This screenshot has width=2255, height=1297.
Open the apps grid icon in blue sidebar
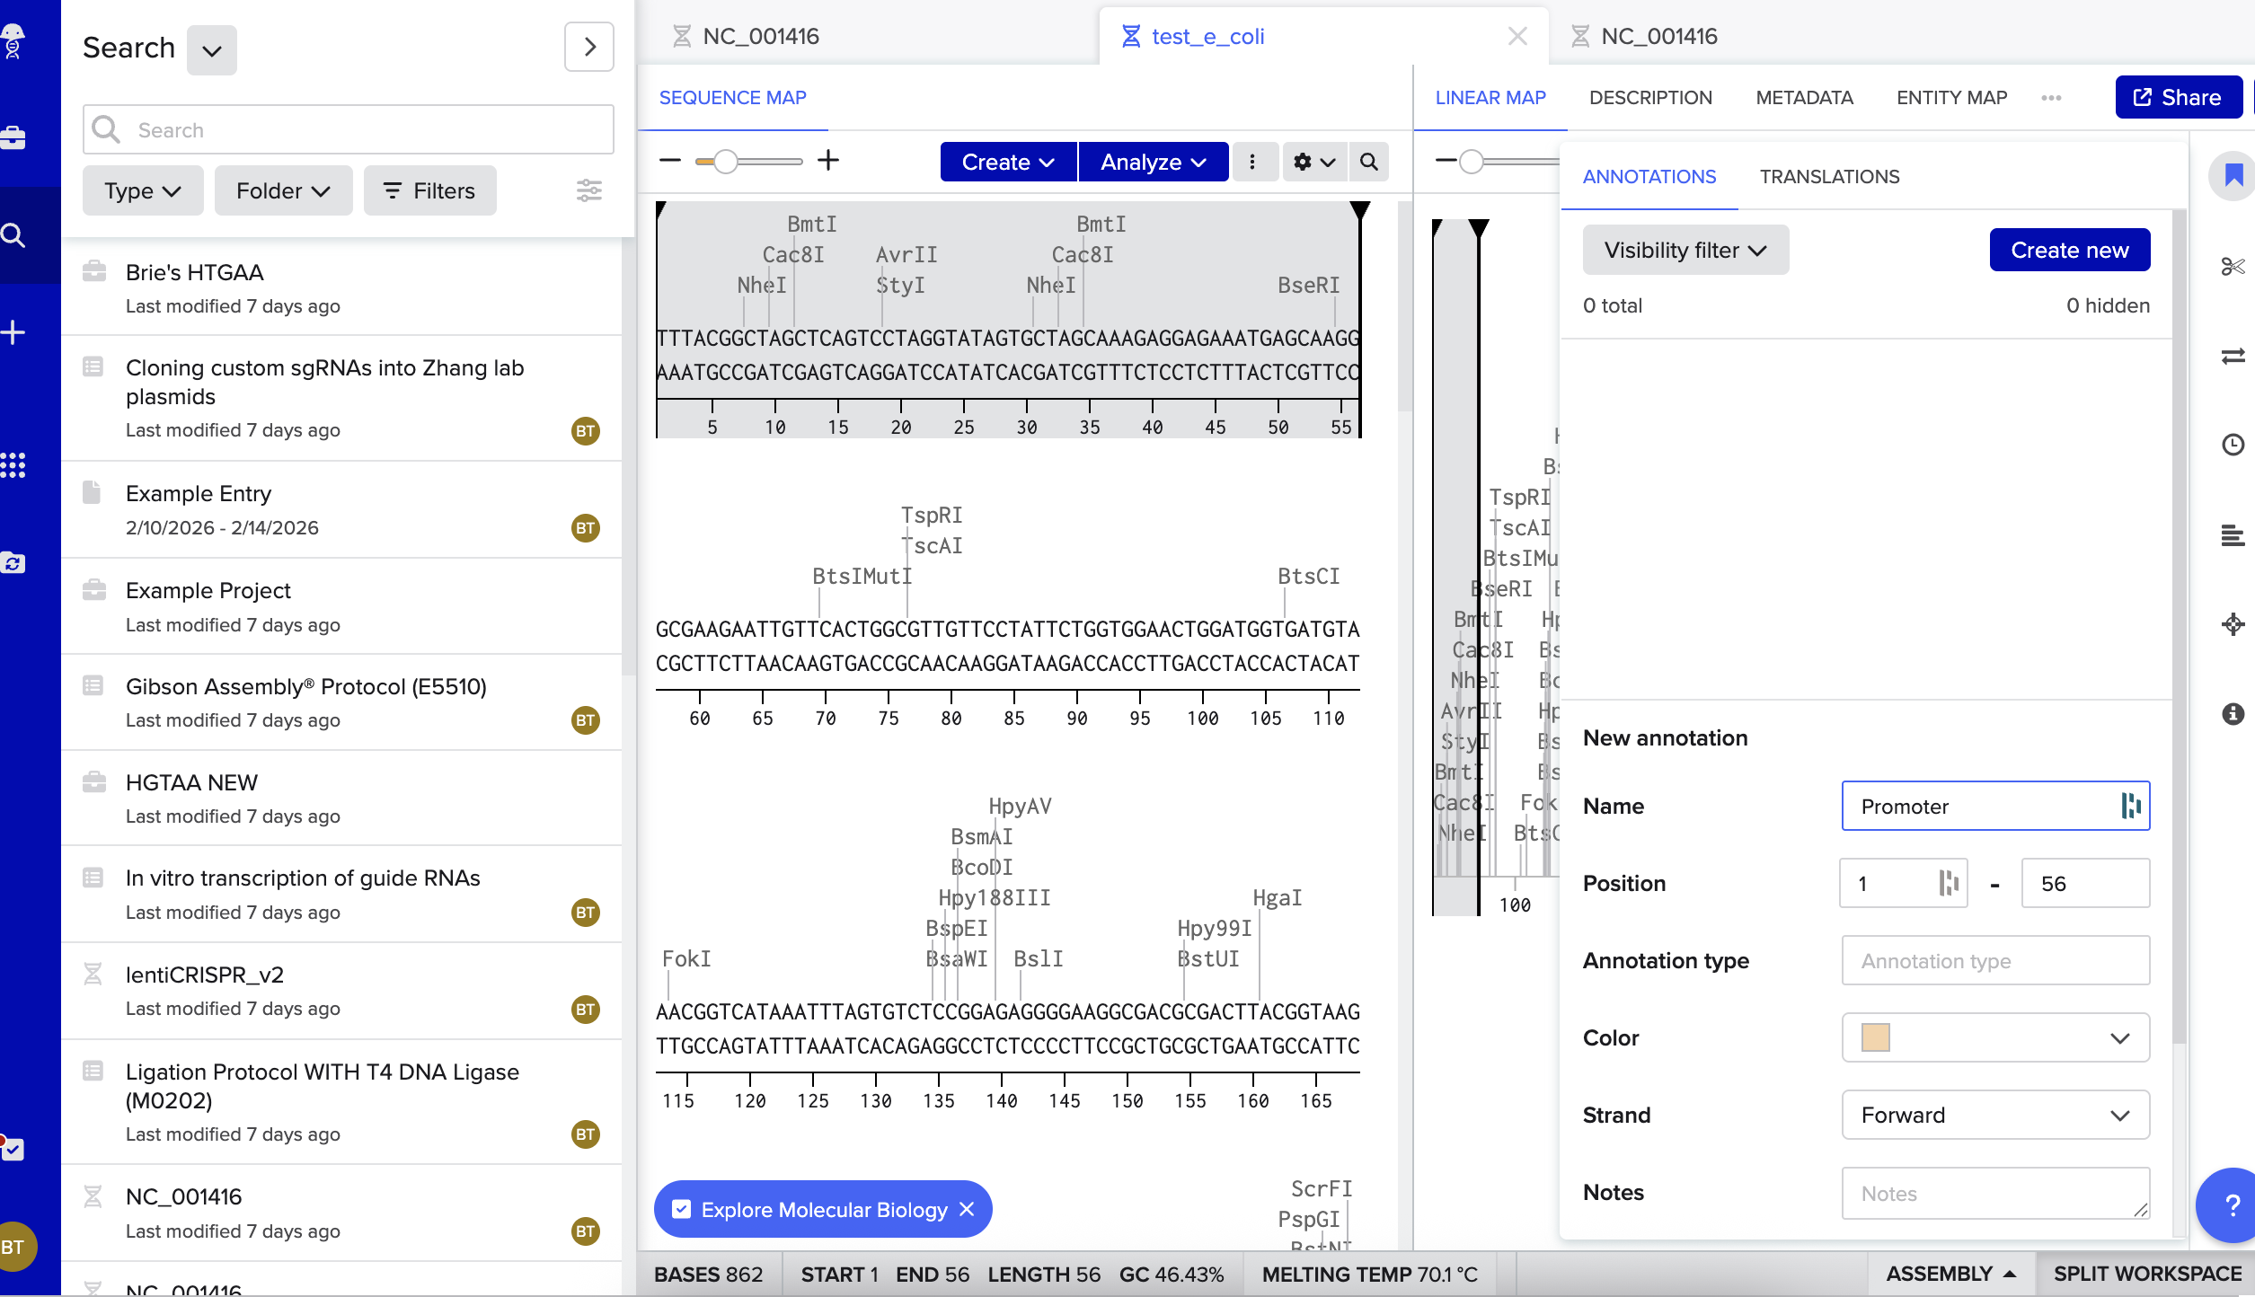pyautogui.click(x=13, y=465)
